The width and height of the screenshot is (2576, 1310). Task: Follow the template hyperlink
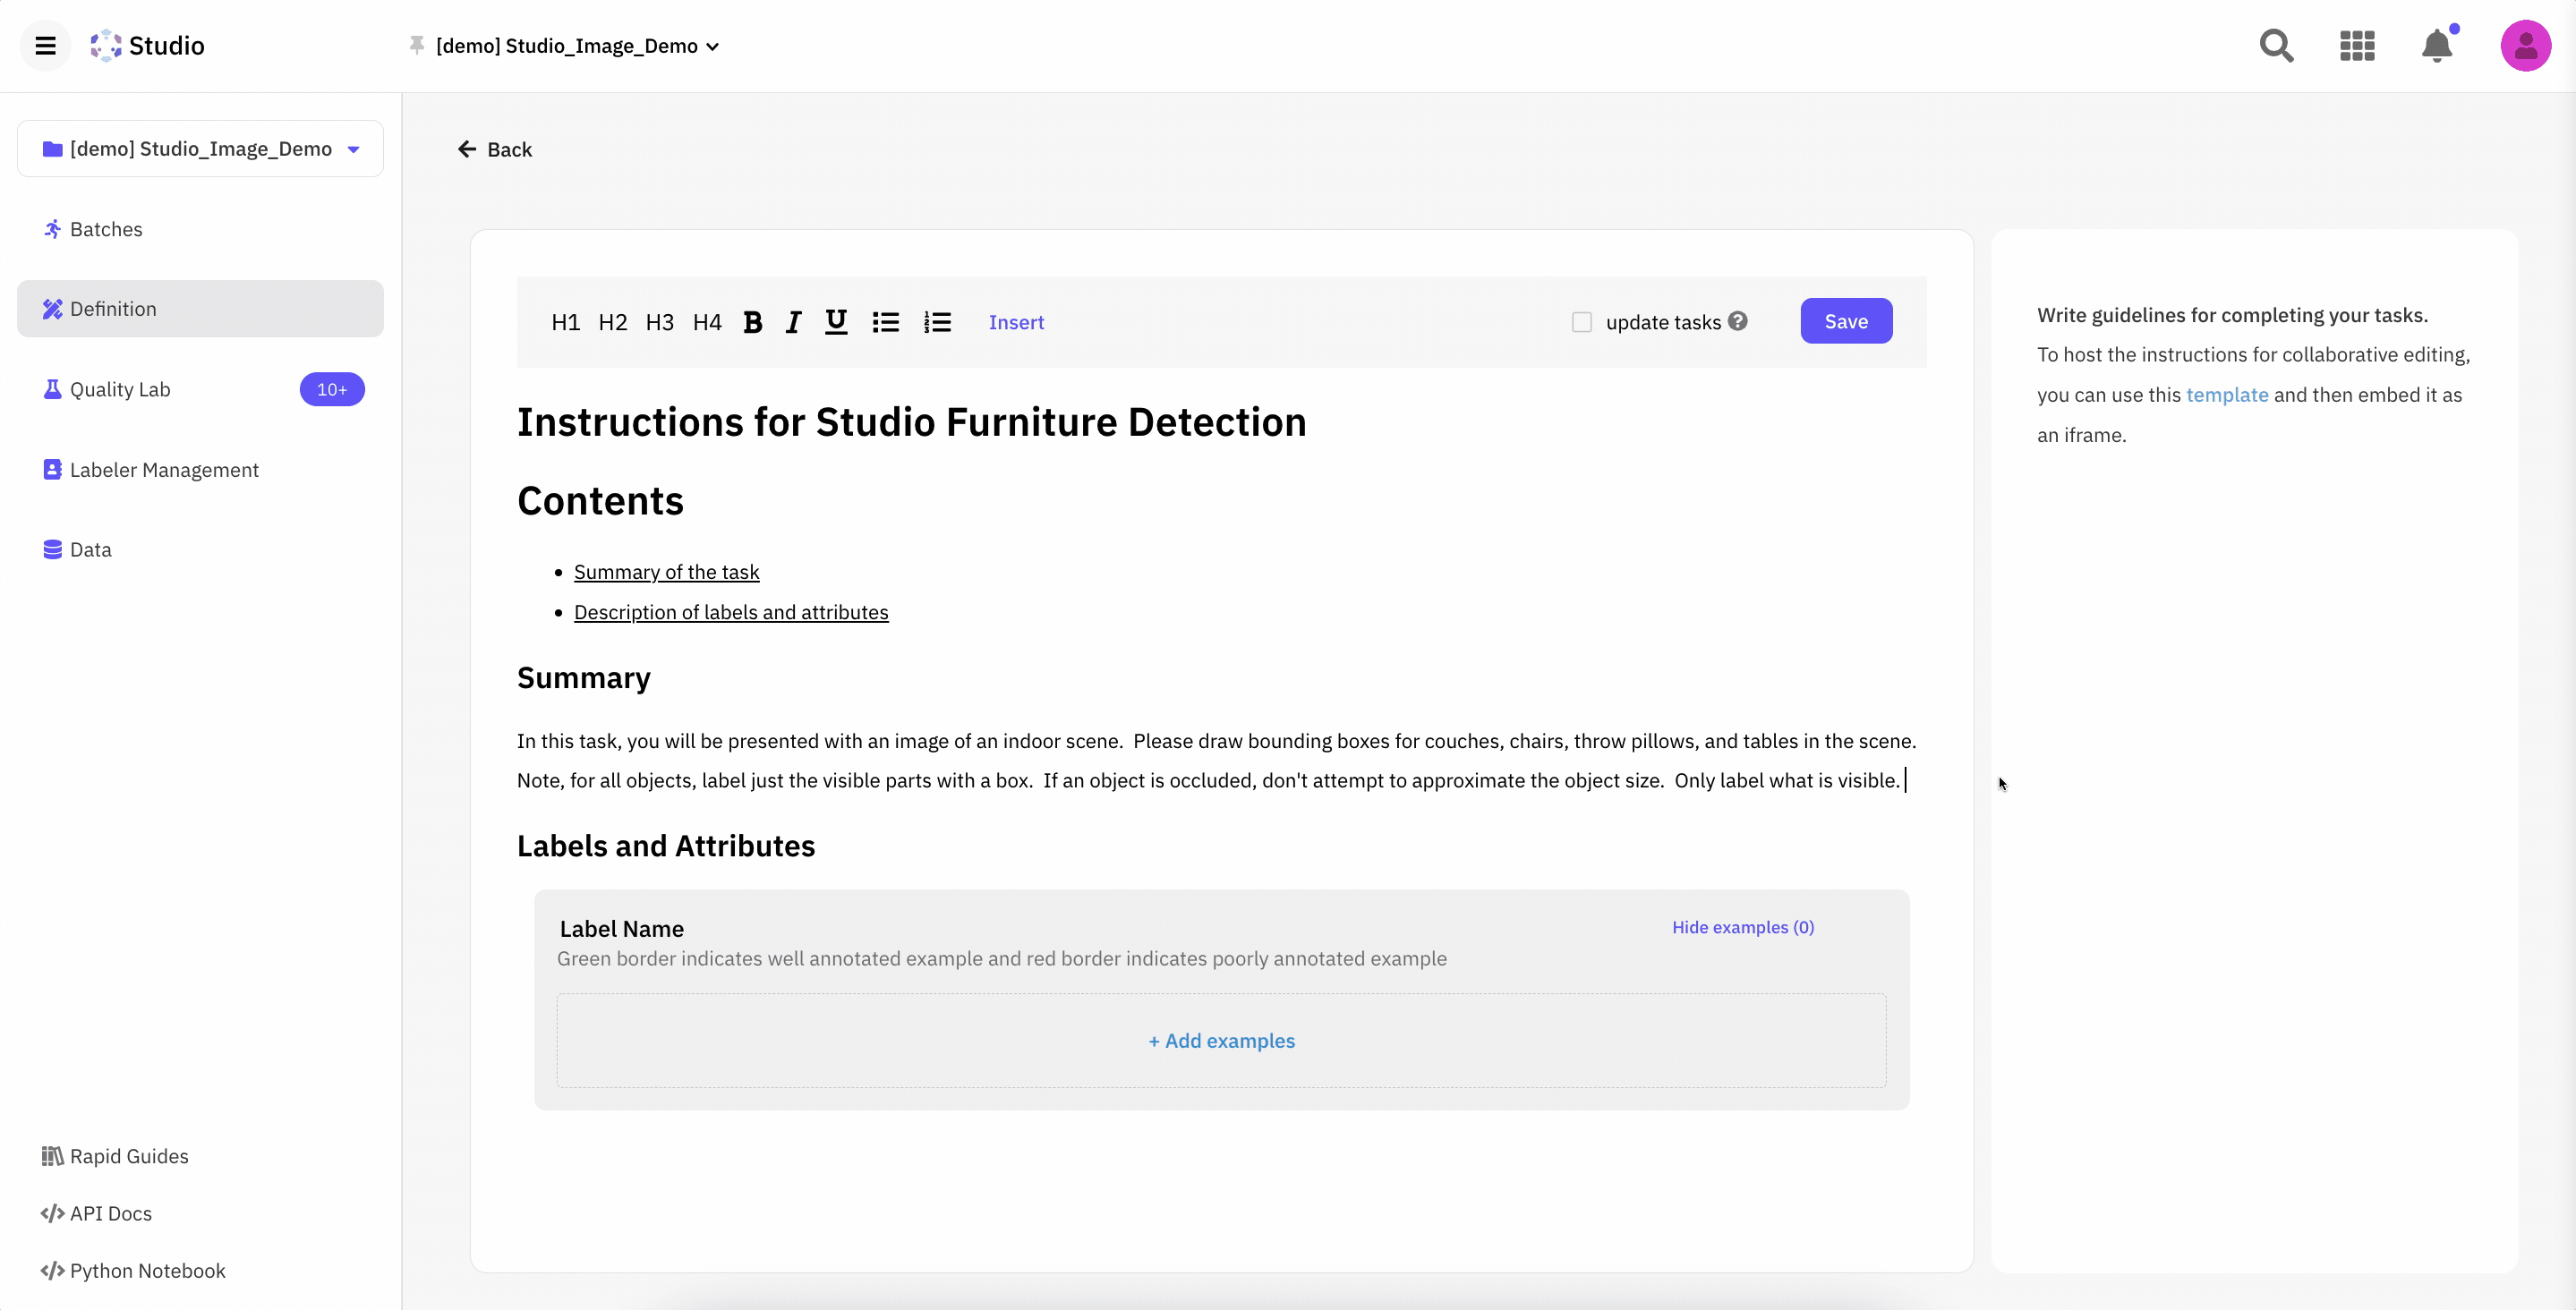pos(2226,395)
